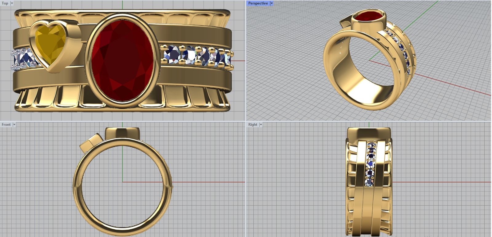Screen dimensions: 492x237
Task: Open the Perspective viewport menu arrow
Action: [272, 3]
